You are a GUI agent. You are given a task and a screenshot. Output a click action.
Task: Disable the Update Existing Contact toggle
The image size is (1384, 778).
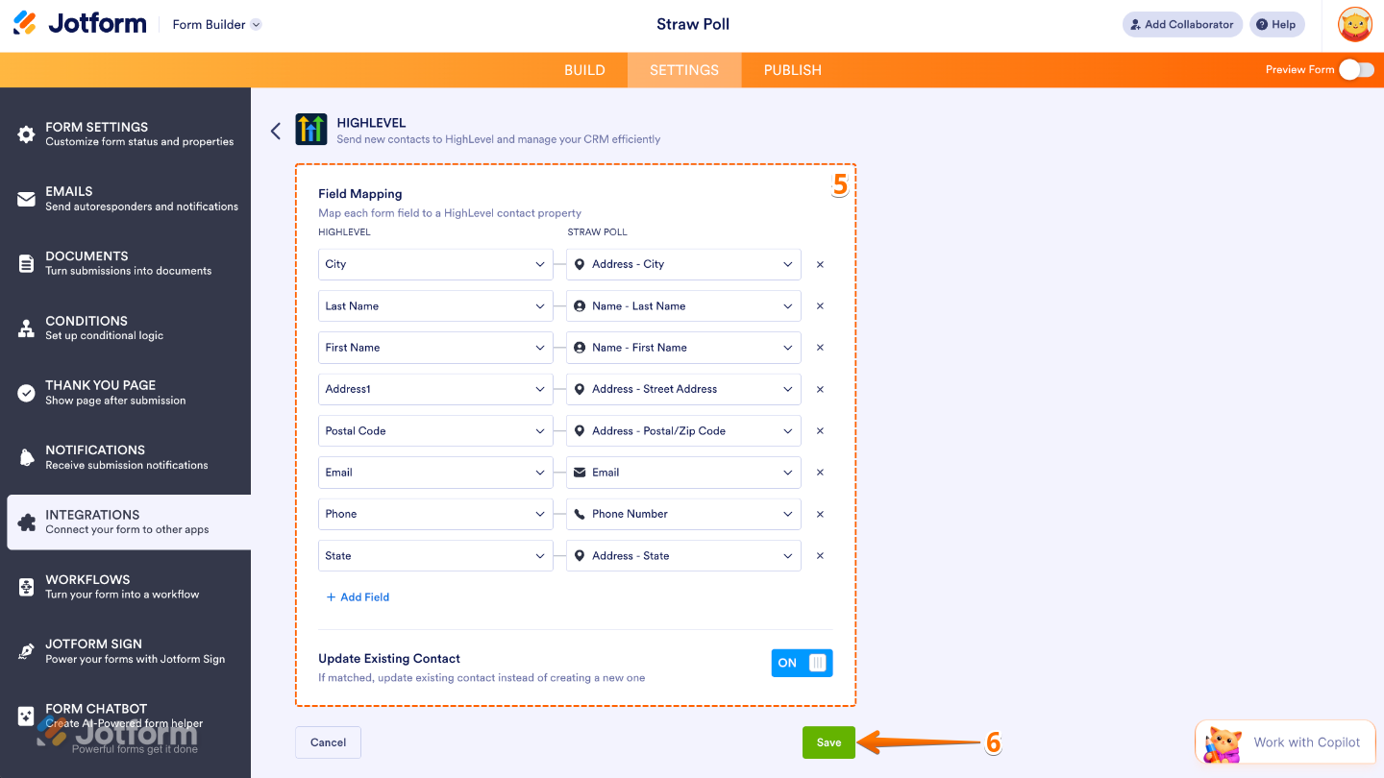[802, 662]
